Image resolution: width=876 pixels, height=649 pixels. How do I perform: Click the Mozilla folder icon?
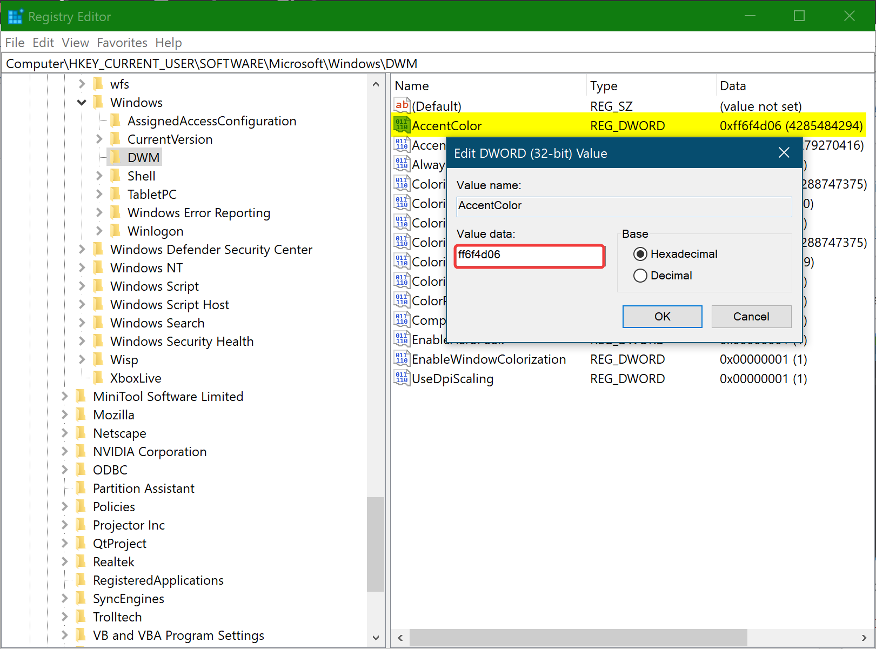[81, 414]
